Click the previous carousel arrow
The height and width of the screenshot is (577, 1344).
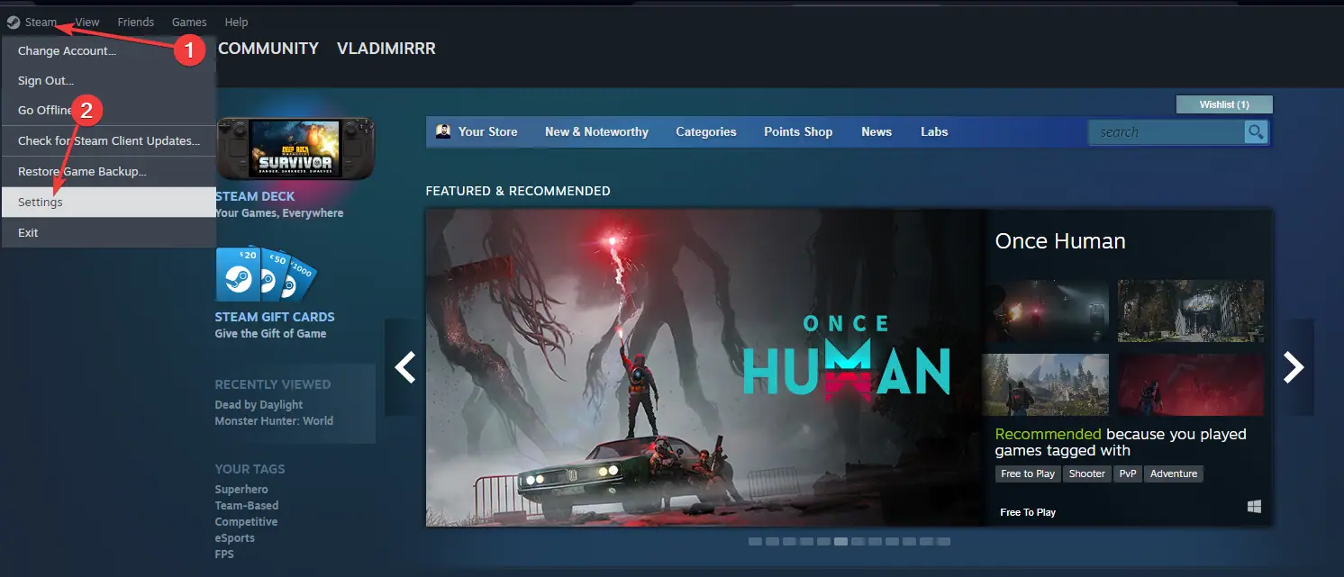coord(404,367)
